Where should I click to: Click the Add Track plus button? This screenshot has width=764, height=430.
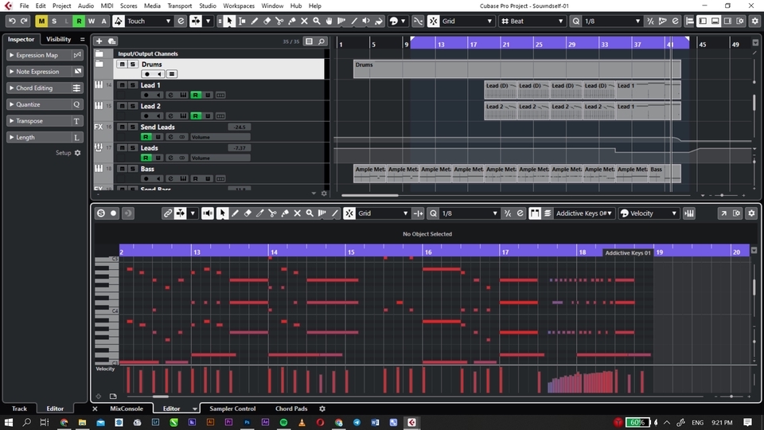tap(99, 41)
